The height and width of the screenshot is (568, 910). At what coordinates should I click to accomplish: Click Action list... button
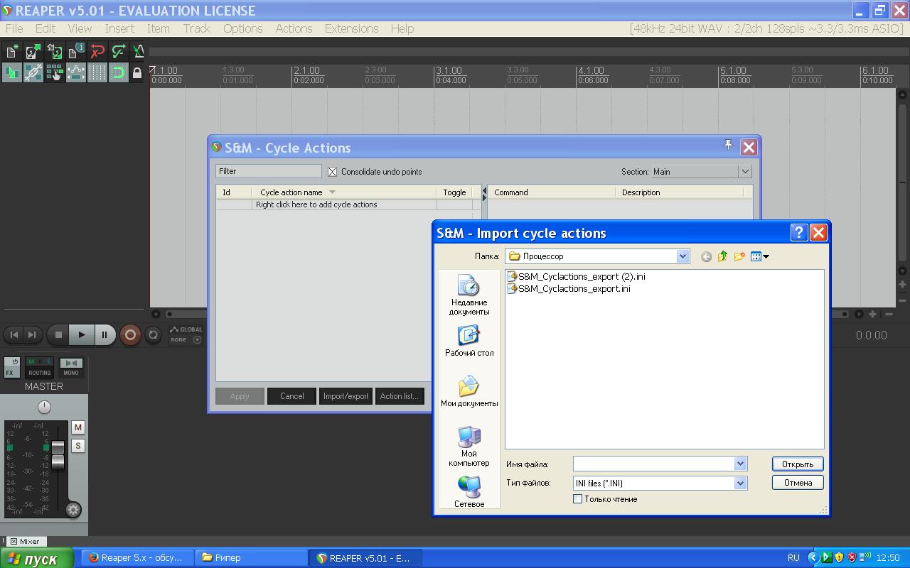pos(400,396)
